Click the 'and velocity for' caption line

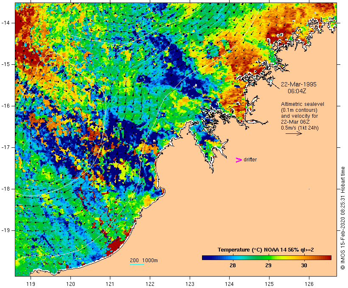tap(299, 116)
